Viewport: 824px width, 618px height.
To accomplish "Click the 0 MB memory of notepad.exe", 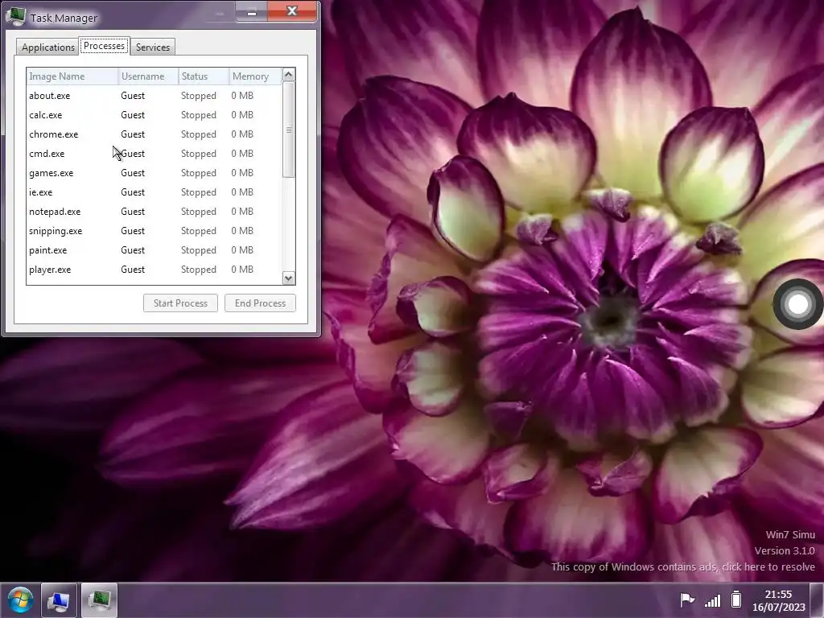I will click(242, 212).
